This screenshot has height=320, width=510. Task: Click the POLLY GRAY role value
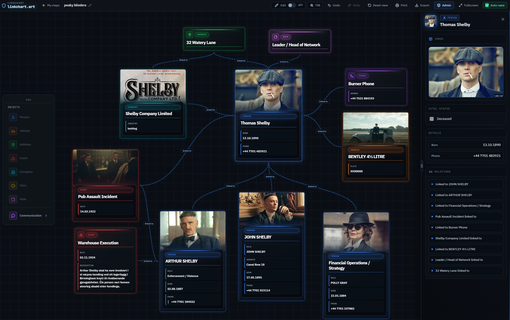(339, 283)
